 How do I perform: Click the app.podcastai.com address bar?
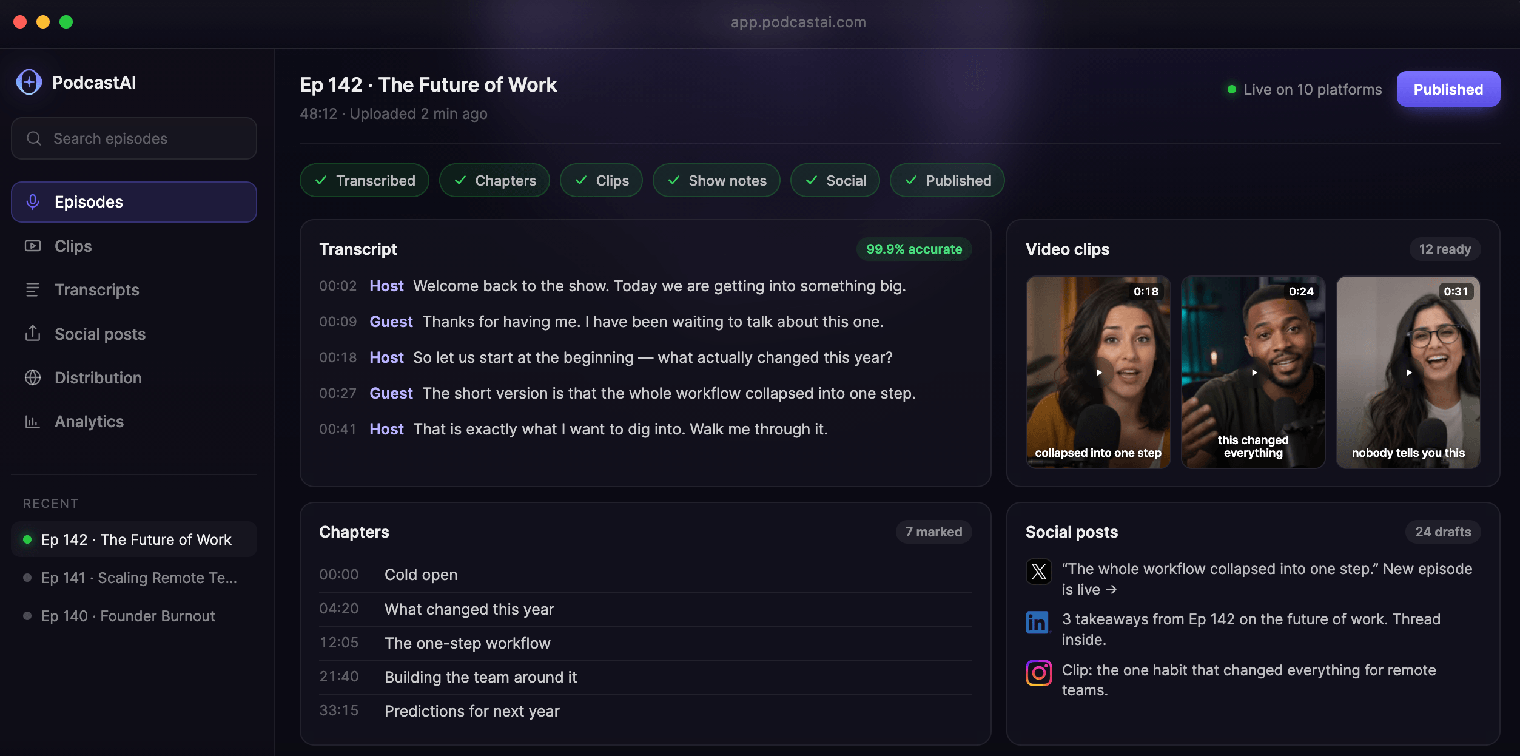click(798, 22)
